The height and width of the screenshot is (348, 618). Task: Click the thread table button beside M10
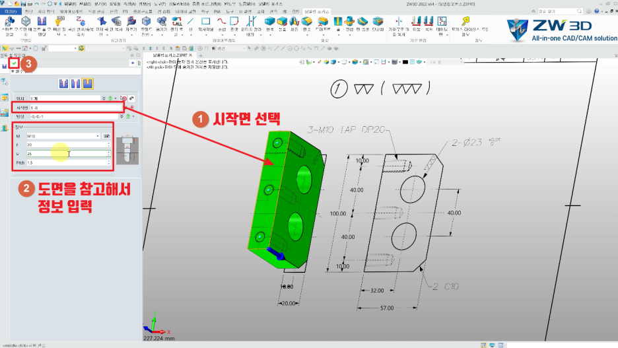pos(106,136)
